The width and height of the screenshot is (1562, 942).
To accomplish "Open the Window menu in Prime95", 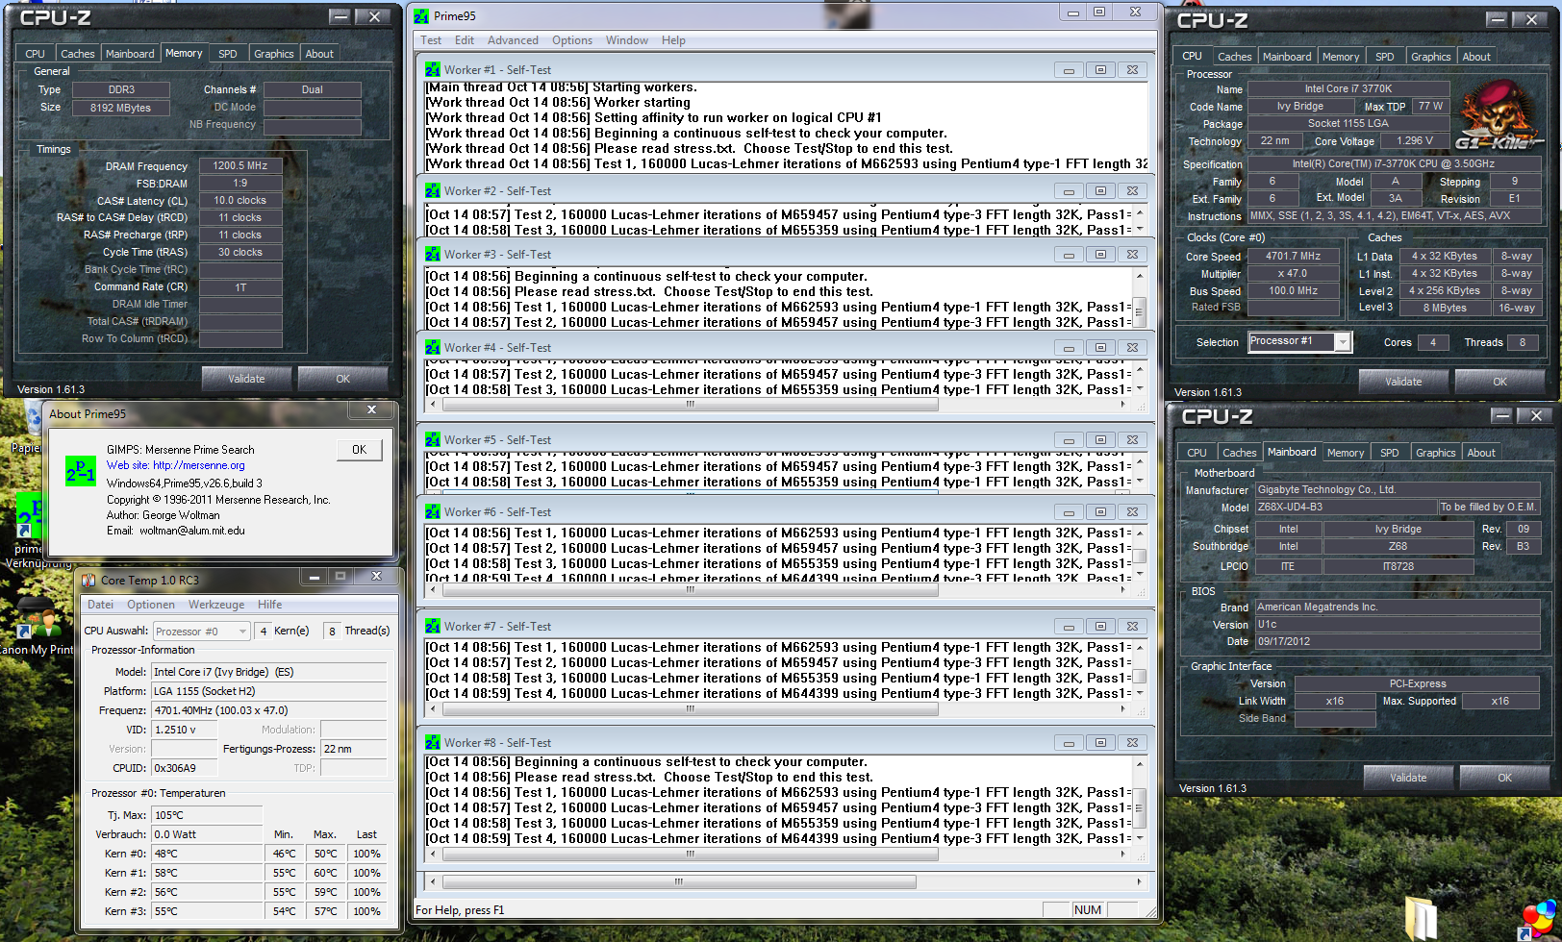I will tap(627, 40).
